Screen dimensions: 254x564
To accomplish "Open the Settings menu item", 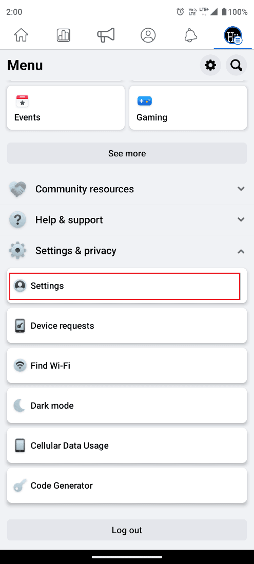I will [127, 286].
